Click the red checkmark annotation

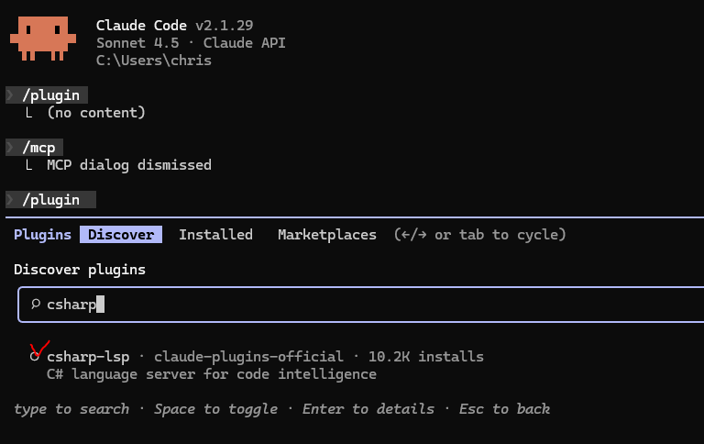click(38, 348)
